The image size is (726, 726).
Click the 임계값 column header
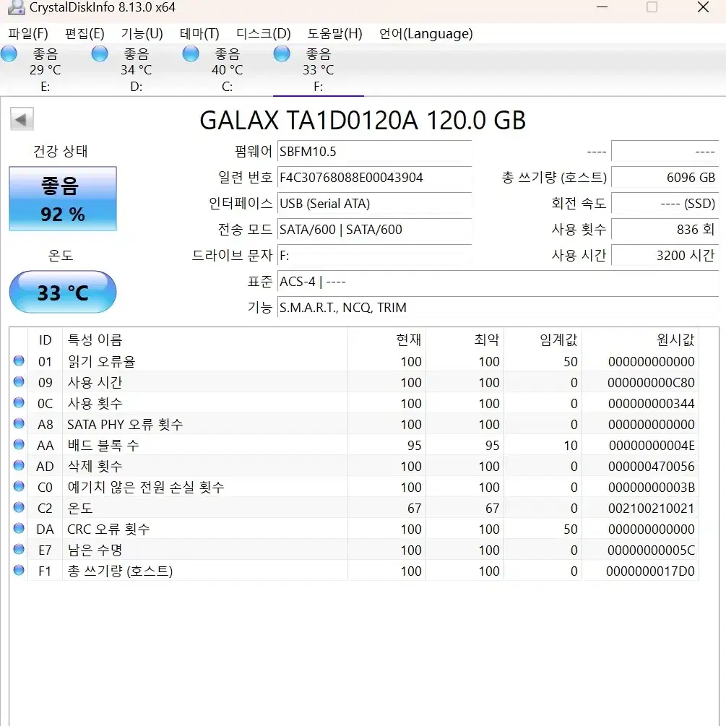tap(543, 340)
